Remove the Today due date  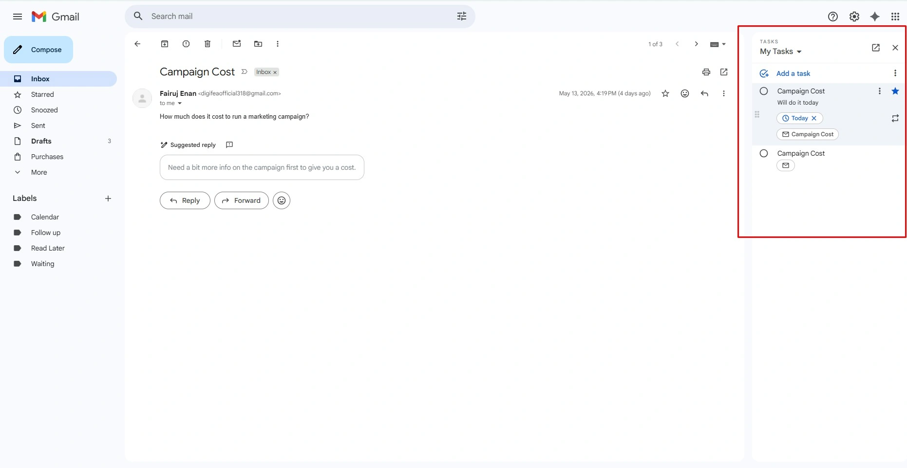814,118
